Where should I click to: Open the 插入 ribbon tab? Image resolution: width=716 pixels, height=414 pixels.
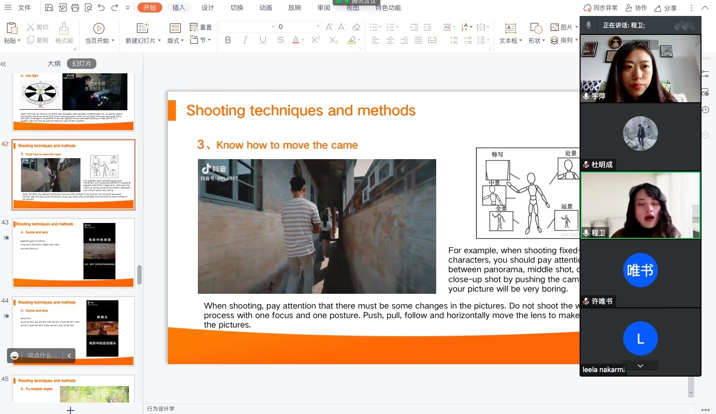coord(179,7)
